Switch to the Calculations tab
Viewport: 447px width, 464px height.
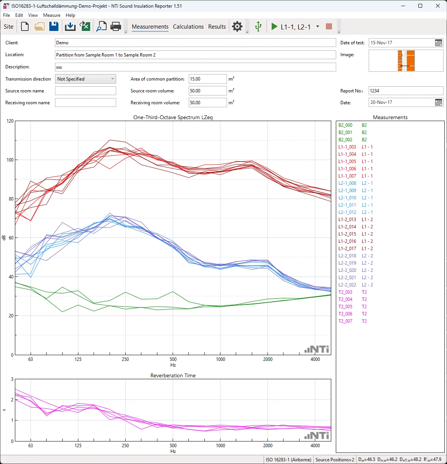188,27
